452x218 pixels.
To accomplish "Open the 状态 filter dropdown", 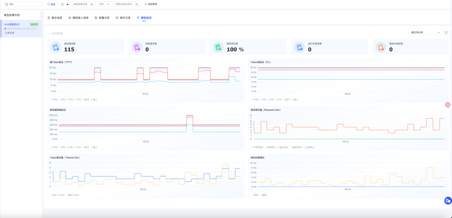I will tap(105, 4).
